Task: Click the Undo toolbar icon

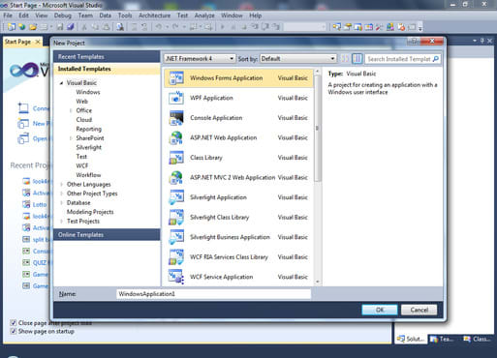Action: point(159,27)
